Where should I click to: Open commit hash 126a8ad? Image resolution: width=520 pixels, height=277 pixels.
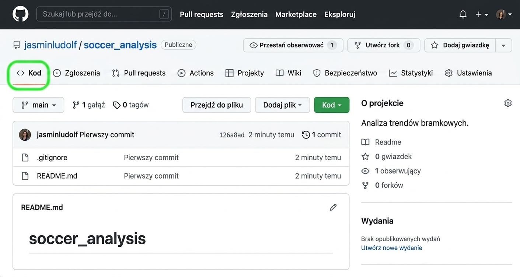[232, 135]
